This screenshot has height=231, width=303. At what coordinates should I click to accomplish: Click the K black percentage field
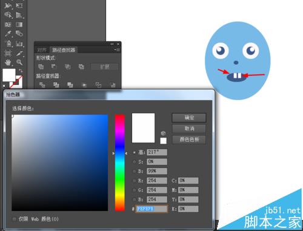(188, 209)
